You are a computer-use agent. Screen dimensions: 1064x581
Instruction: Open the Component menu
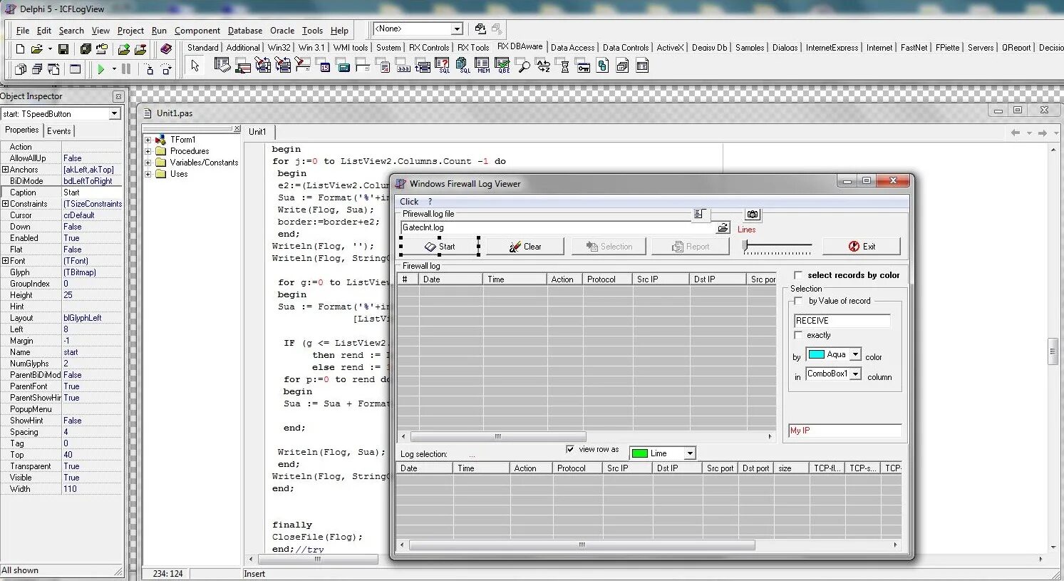pos(197,31)
